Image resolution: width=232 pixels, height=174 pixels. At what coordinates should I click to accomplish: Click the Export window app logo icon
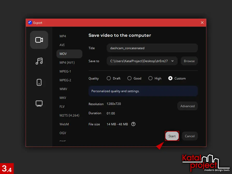pyautogui.click(x=30, y=23)
